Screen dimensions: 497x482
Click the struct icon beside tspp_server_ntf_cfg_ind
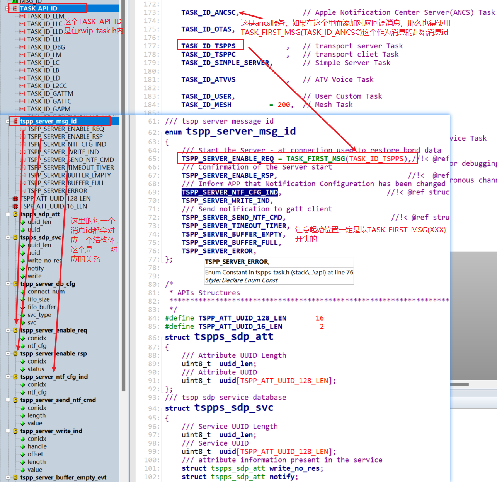click(15, 377)
